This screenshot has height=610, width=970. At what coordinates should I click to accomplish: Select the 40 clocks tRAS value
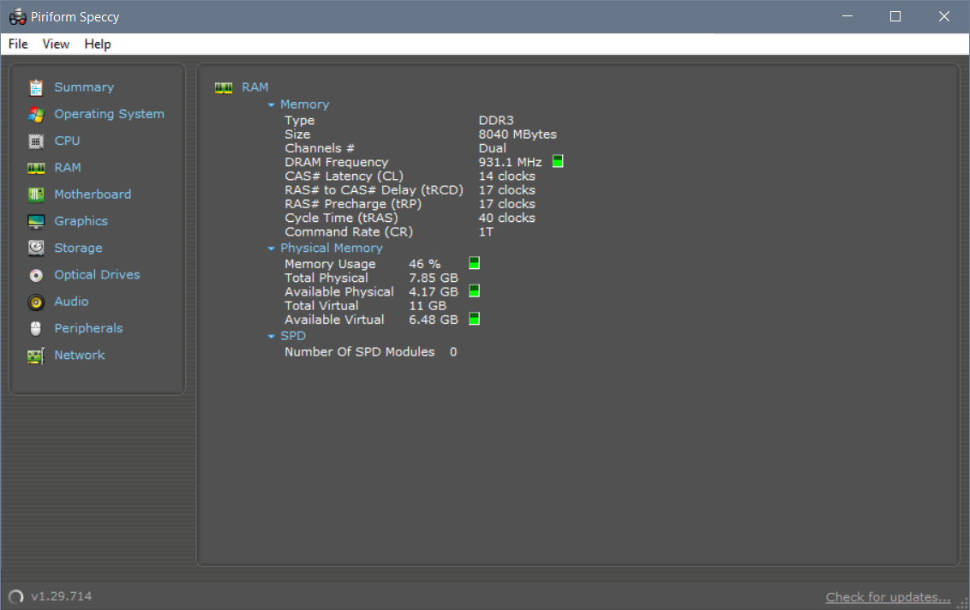click(x=507, y=218)
